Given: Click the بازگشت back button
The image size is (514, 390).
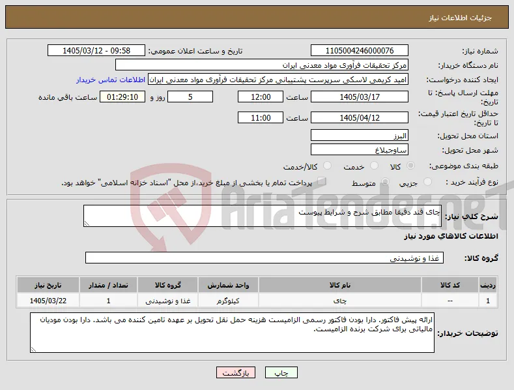Looking at the screenshot, I should pos(236,372).
